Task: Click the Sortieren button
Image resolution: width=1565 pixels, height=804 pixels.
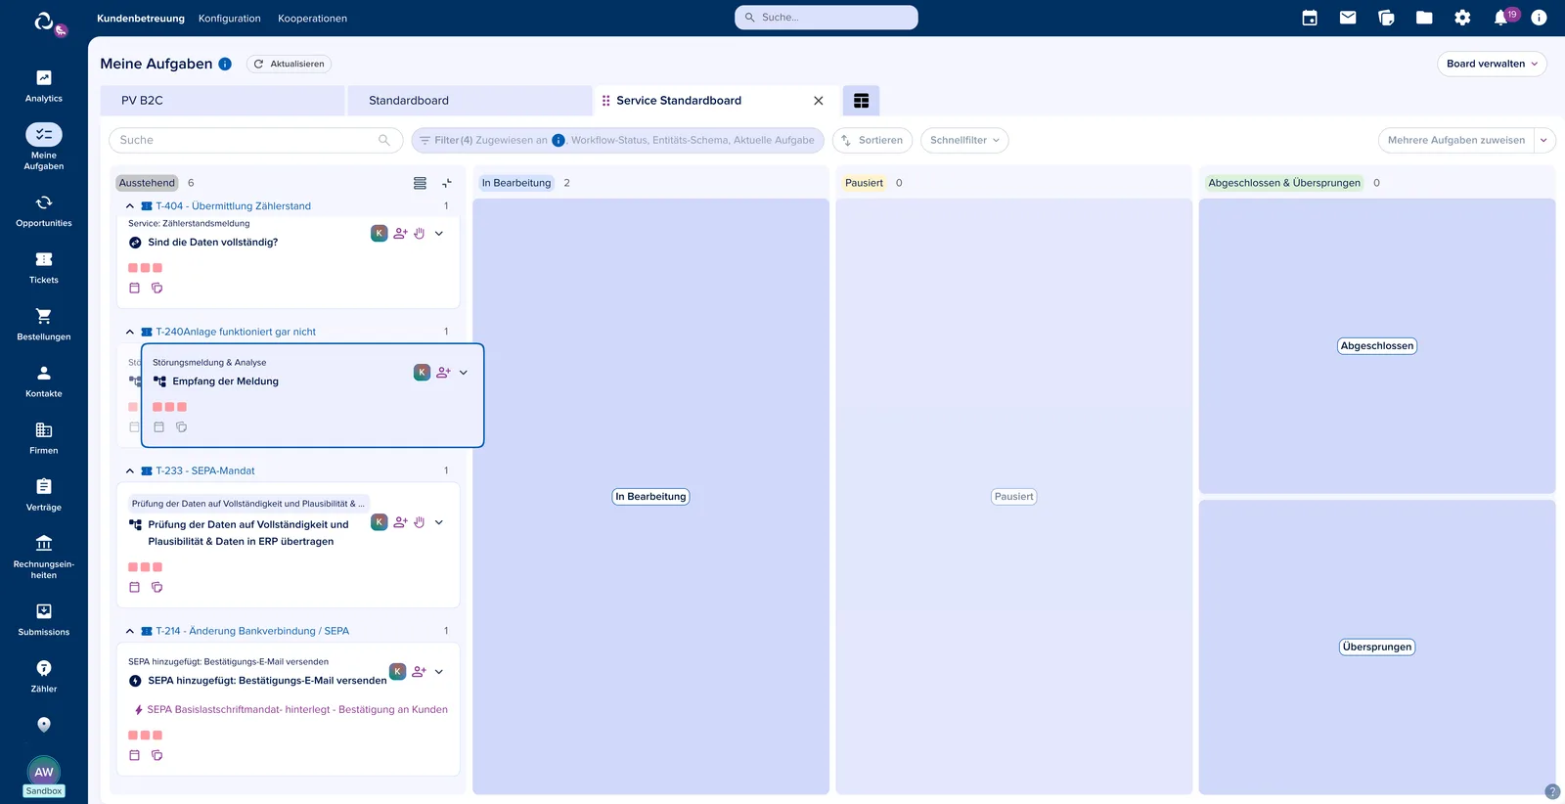Action: pyautogui.click(x=872, y=140)
